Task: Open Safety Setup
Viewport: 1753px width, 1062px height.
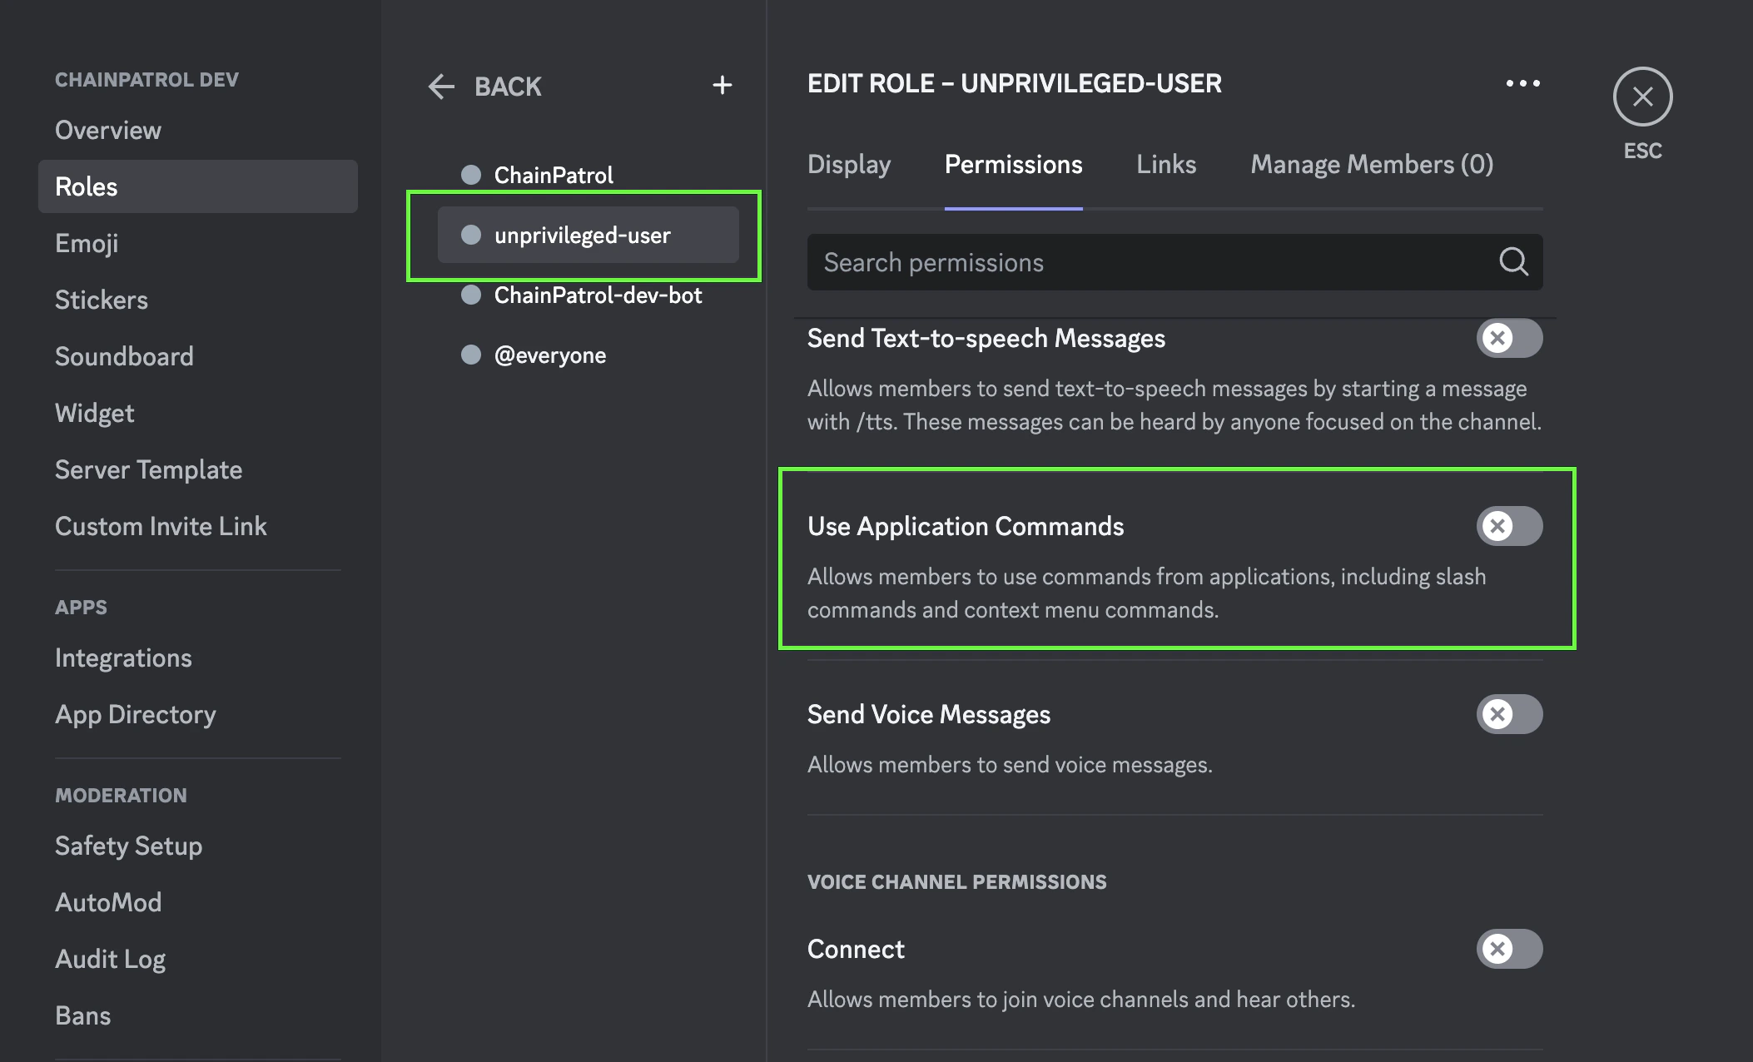Action: click(x=198, y=846)
